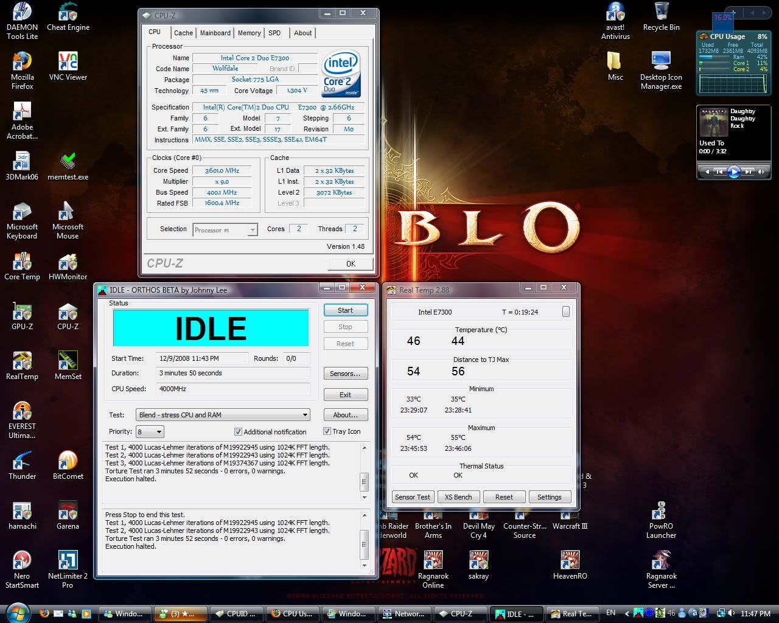Viewport: 779px width, 623px height.
Task: Switch to the Mainboard tab in CPU-Z
Action: click(x=215, y=33)
